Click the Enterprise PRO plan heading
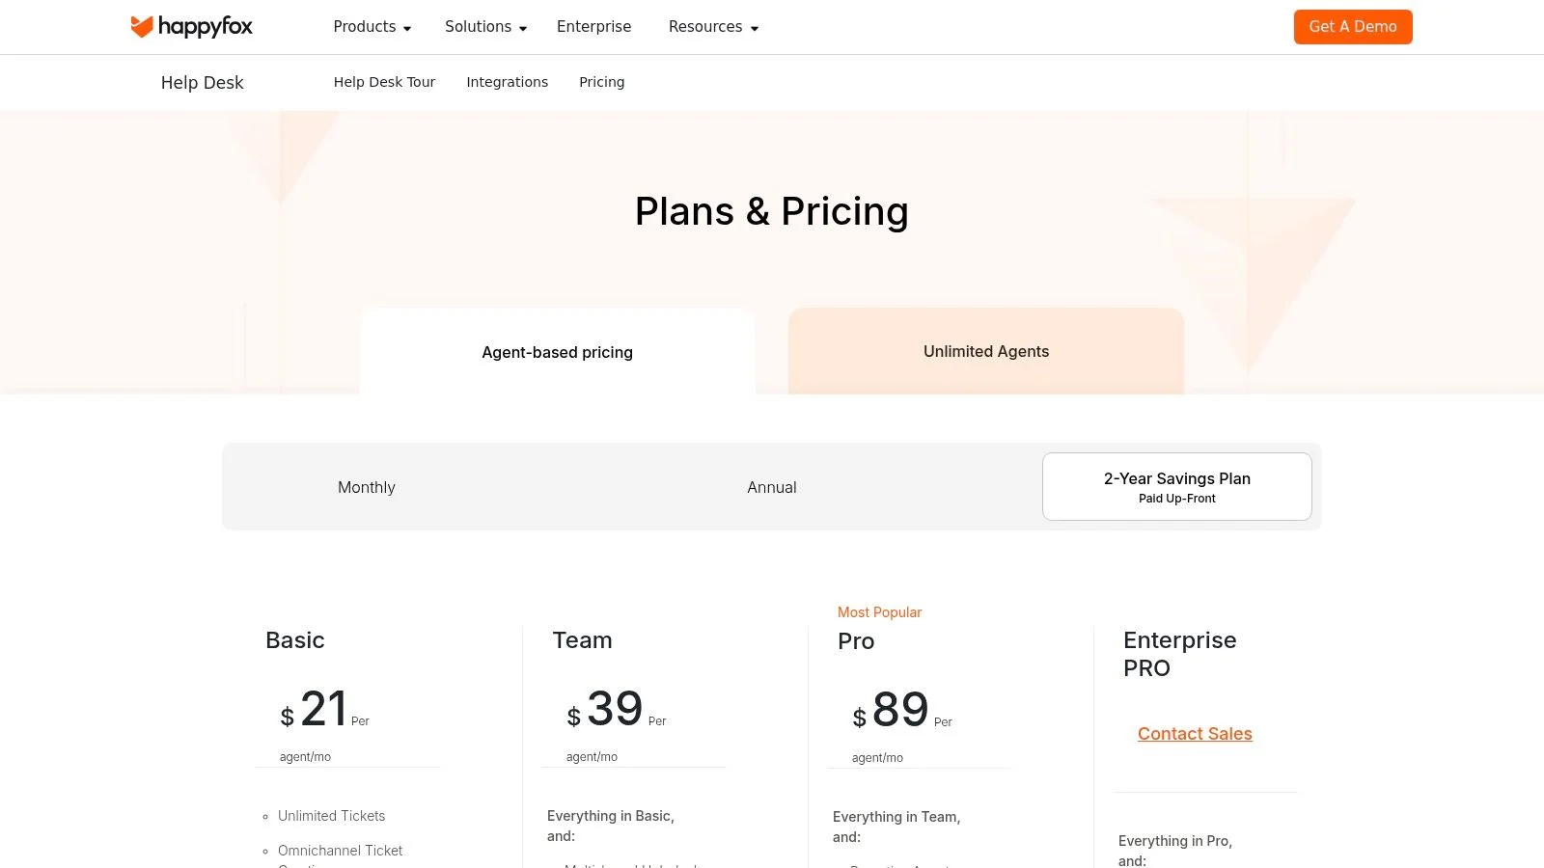 click(x=1179, y=654)
